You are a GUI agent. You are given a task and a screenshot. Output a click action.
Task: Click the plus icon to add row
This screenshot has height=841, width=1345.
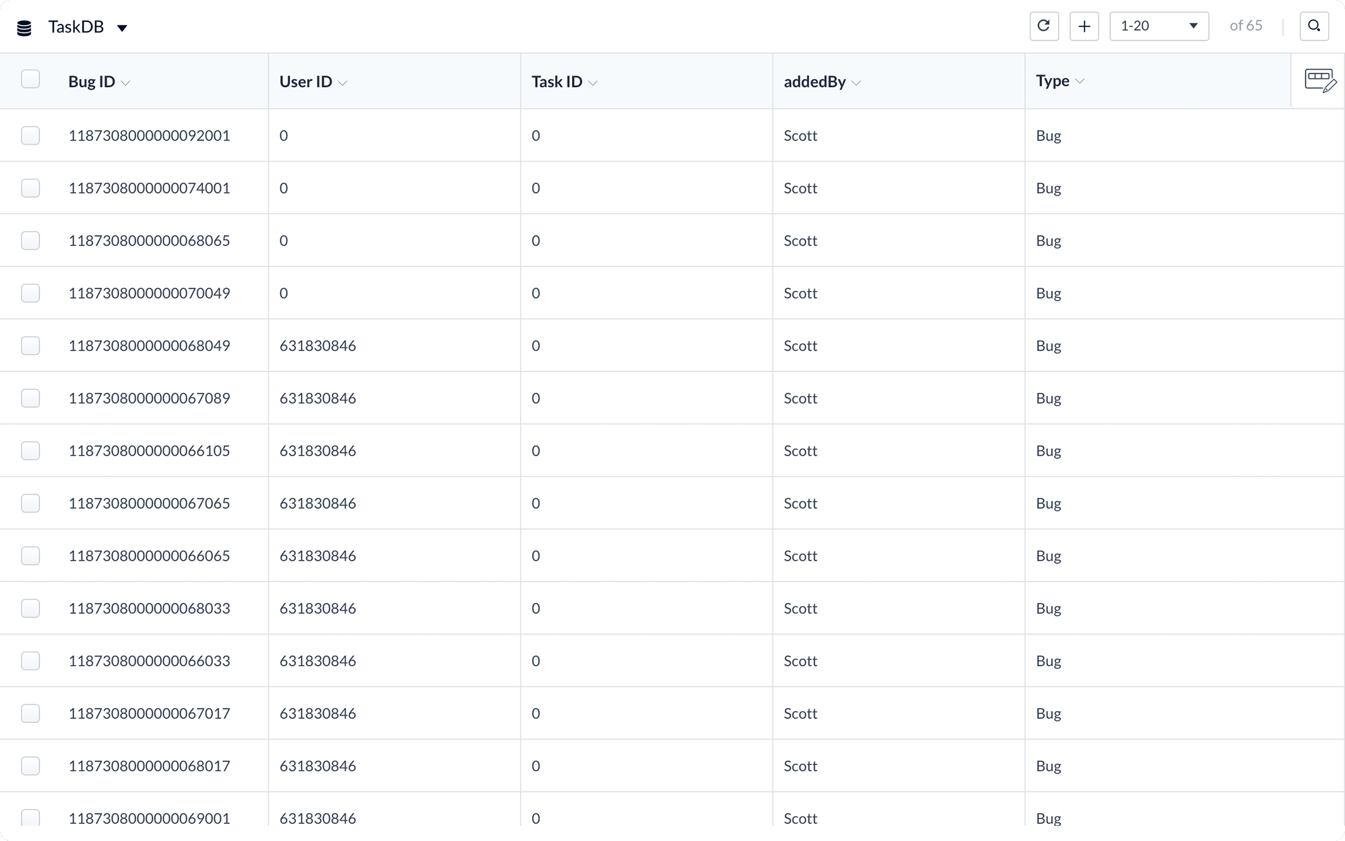pyautogui.click(x=1084, y=26)
